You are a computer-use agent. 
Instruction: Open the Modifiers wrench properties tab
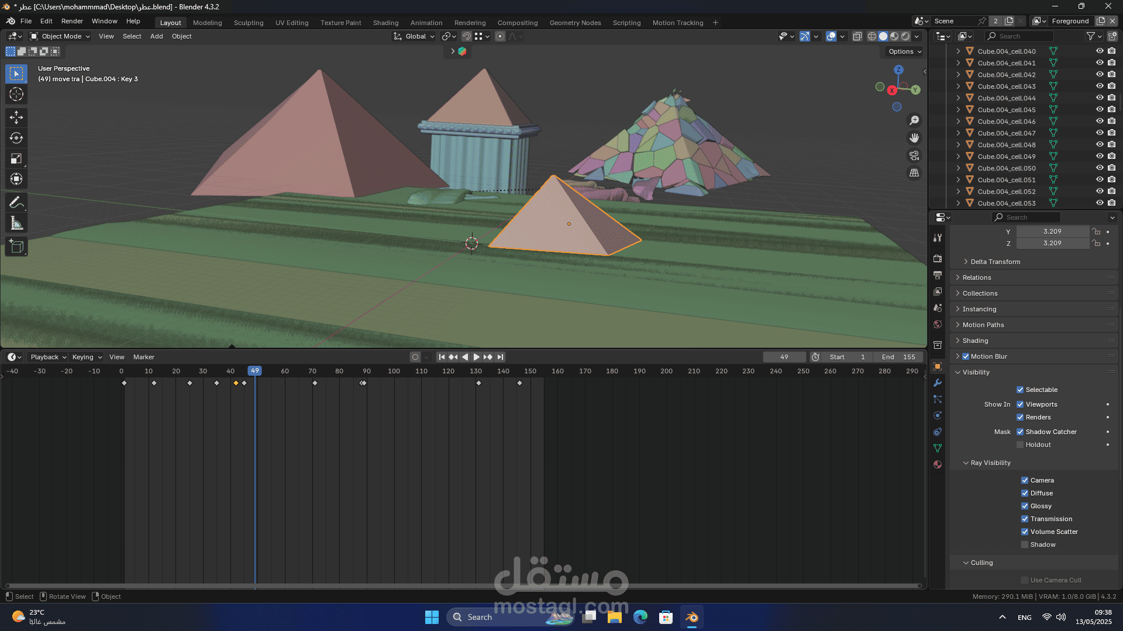coord(938,383)
